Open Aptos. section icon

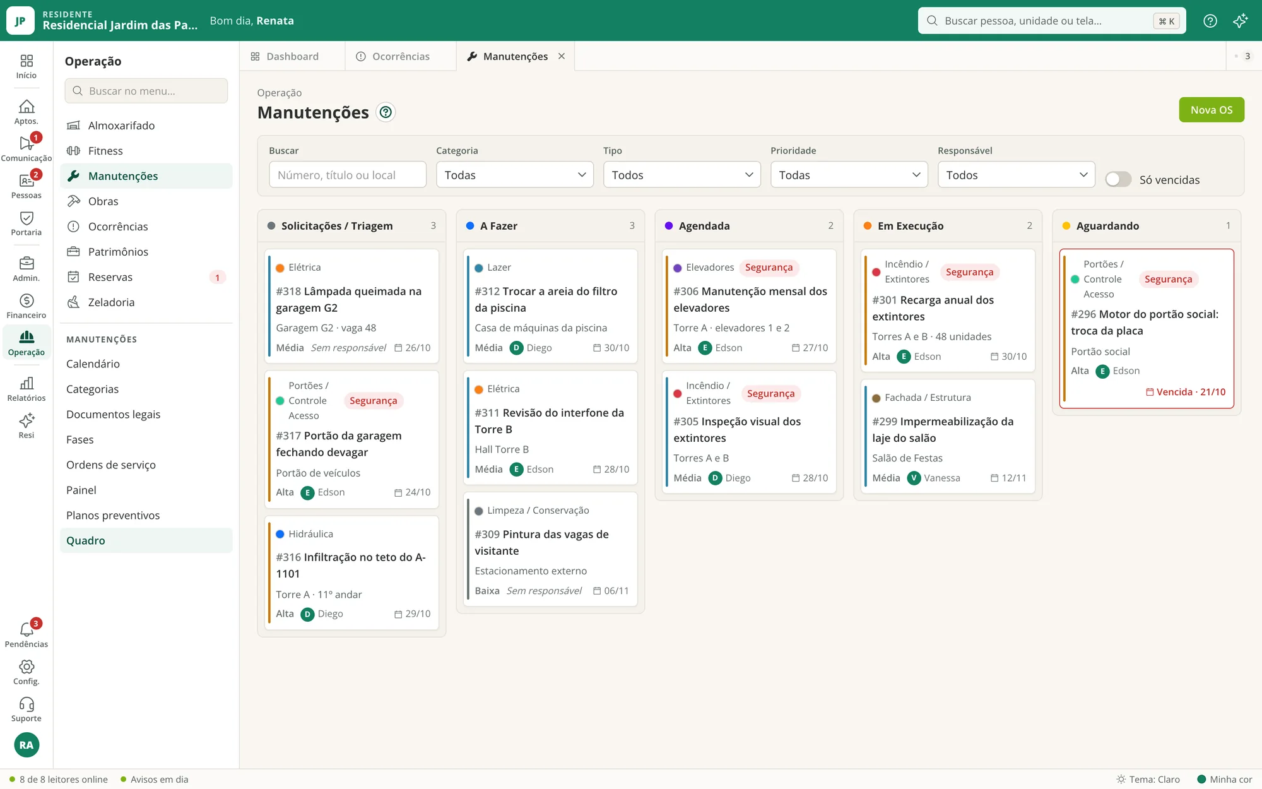pos(27,112)
